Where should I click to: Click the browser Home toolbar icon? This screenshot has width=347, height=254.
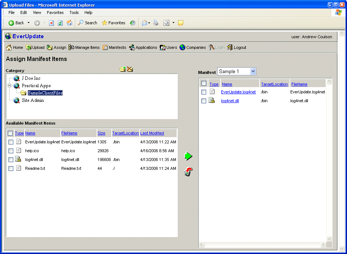[x=69, y=23]
